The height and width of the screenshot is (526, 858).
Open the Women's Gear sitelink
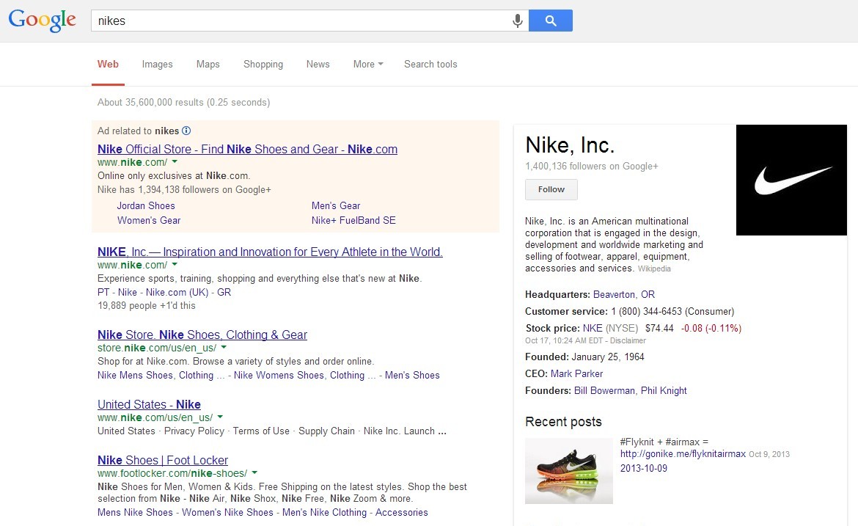pyautogui.click(x=149, y=220)
